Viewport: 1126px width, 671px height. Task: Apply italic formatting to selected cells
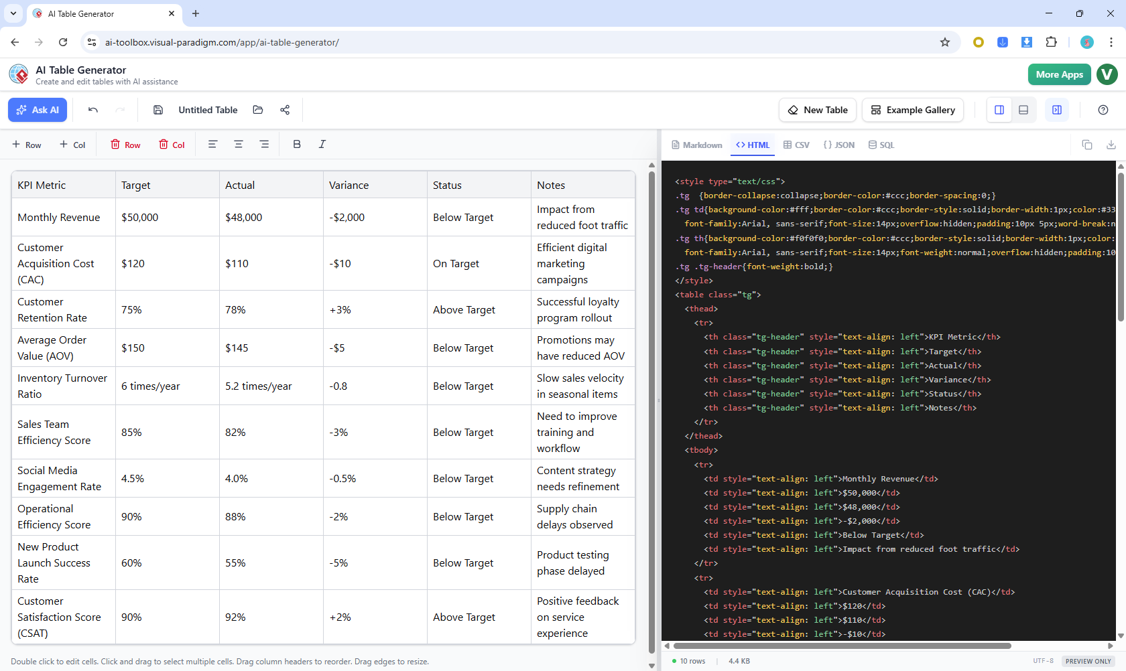point(322,144)
